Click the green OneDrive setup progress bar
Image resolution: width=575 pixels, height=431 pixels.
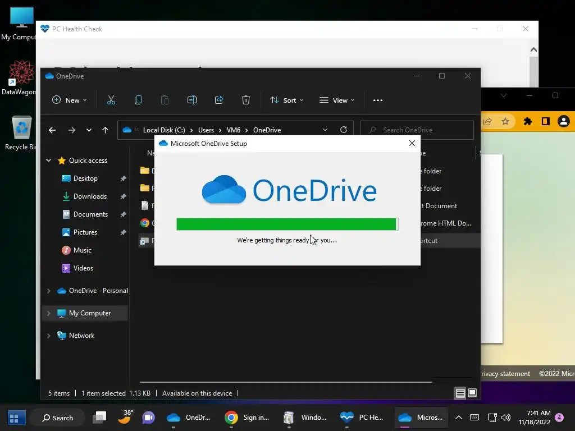pyautogui.click(x=287, y=224)
